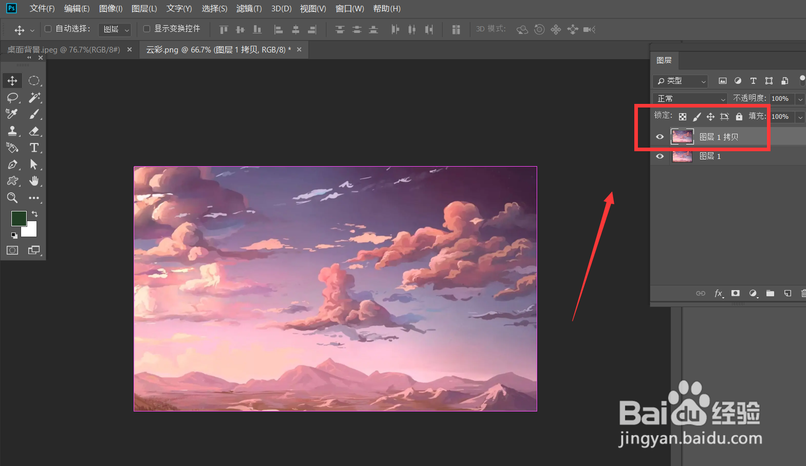Toggle prevent artboard auto-nesting lock

725,117
